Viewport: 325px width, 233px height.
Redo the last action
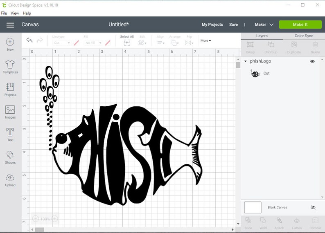click(x=40, y=40)
